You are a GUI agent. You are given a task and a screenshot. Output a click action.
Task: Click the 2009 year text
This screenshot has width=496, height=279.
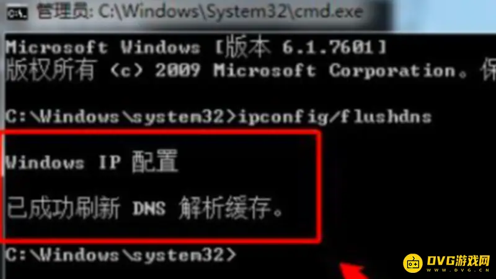point(178,70)
